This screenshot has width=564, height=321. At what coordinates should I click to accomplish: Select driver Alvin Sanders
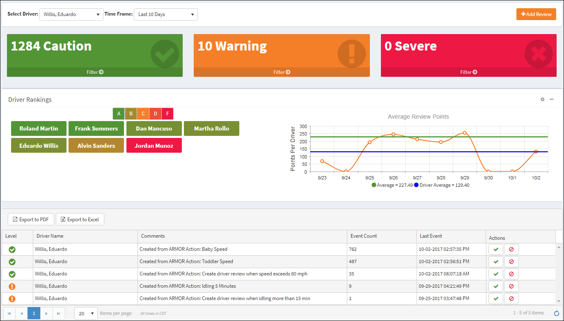click(96, 146)
